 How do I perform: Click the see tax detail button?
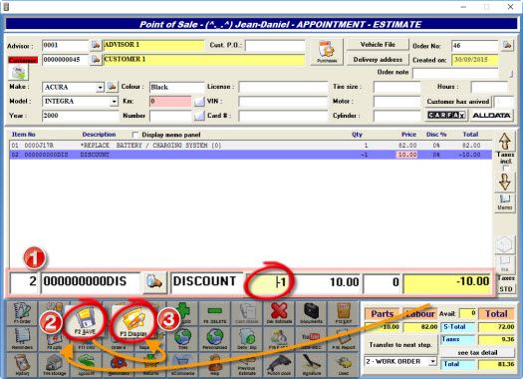point(477,352)
